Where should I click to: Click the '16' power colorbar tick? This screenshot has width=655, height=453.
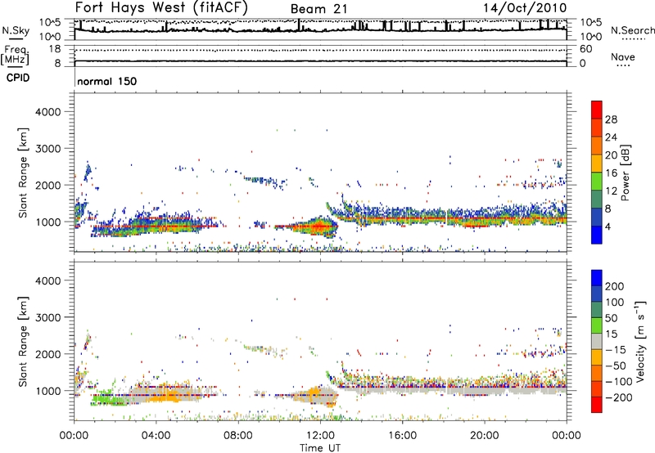[611, 173]
